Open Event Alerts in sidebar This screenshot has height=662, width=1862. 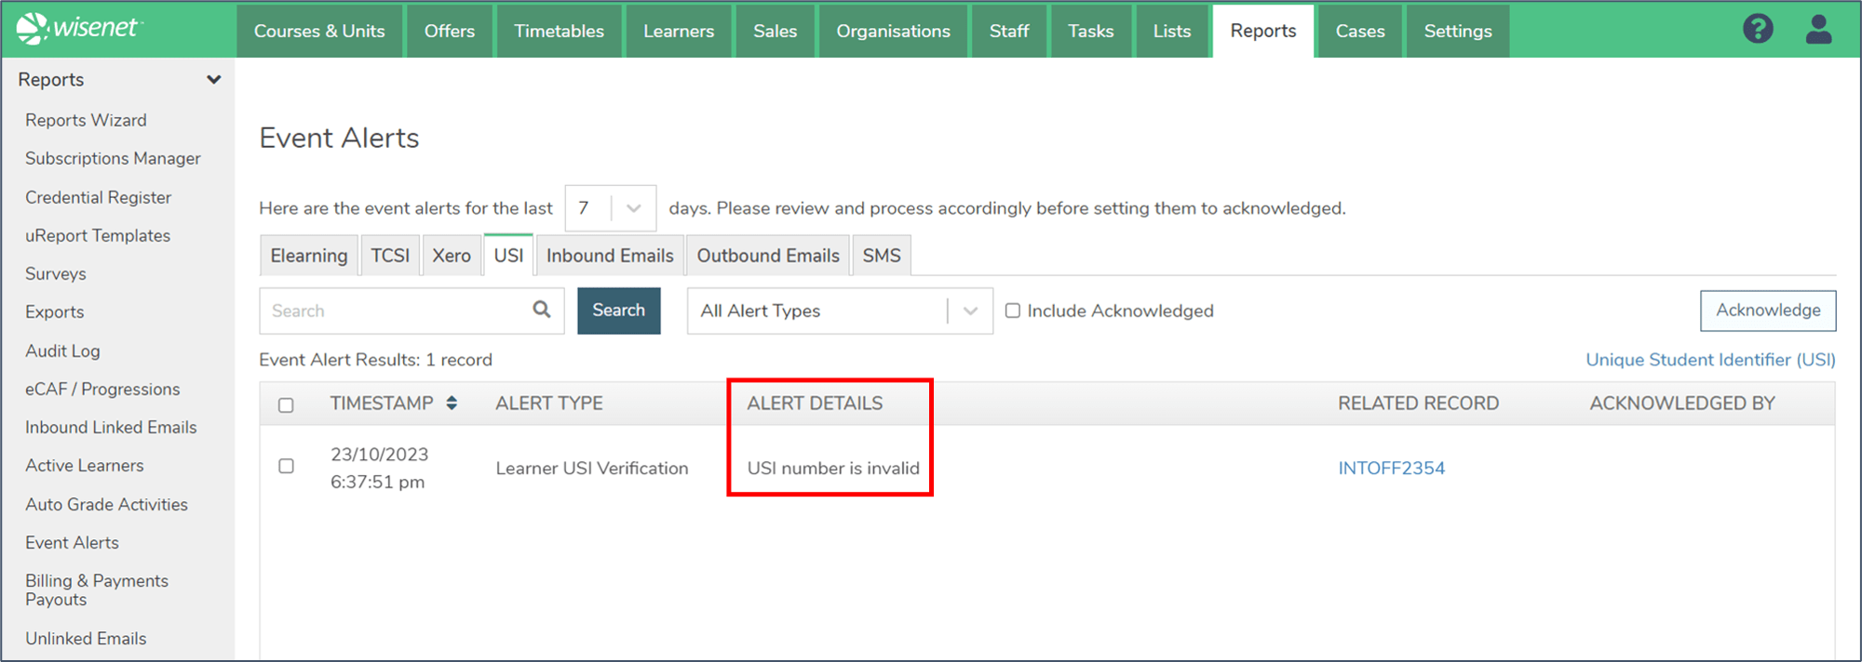[72, 542]
